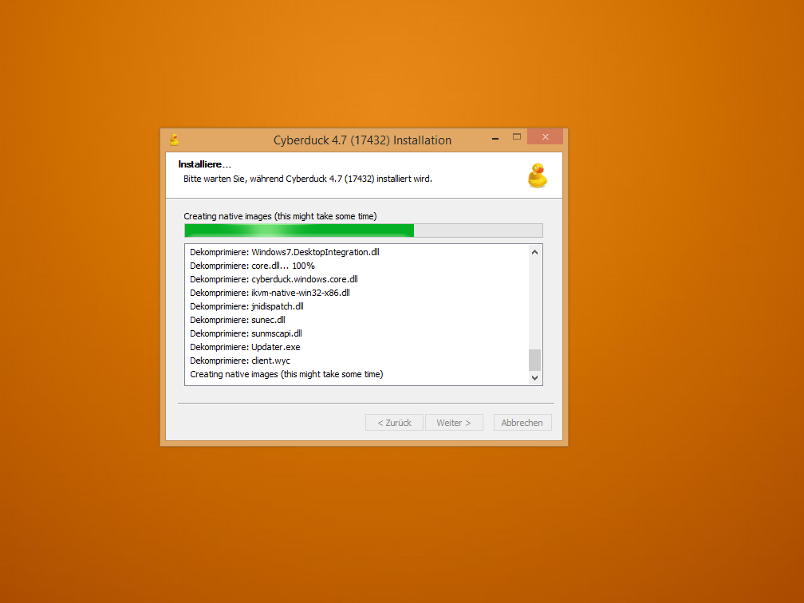
Task: Click the scrollbar thumb in the log list
Action: pyautogui.click(x=534, y=360)
